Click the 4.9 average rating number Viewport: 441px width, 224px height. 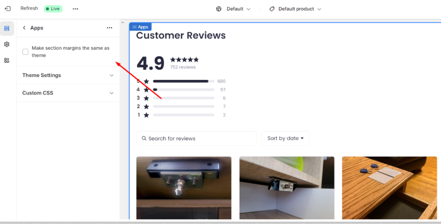(x=150, y=63)
